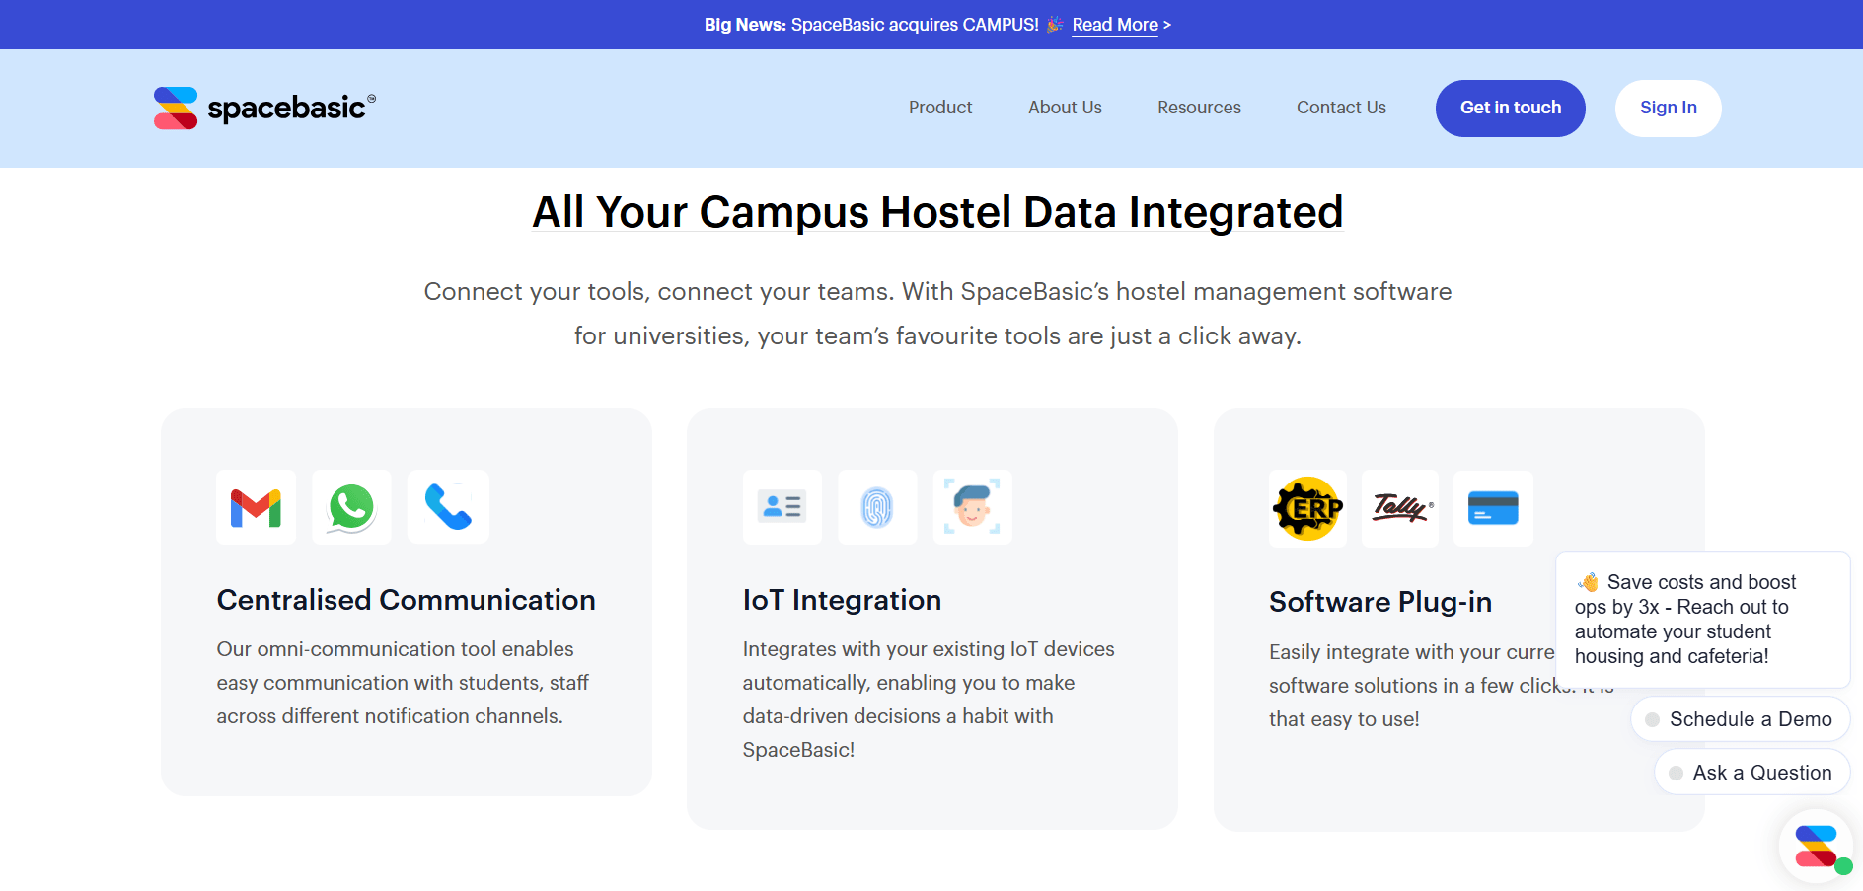Click the Sign In button
The width and height of the screenshot is (1863, 891).
1669,109
